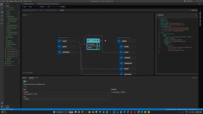Click Save in Data Mapper toolbar
203x114 pixels.
coord(24,7)
